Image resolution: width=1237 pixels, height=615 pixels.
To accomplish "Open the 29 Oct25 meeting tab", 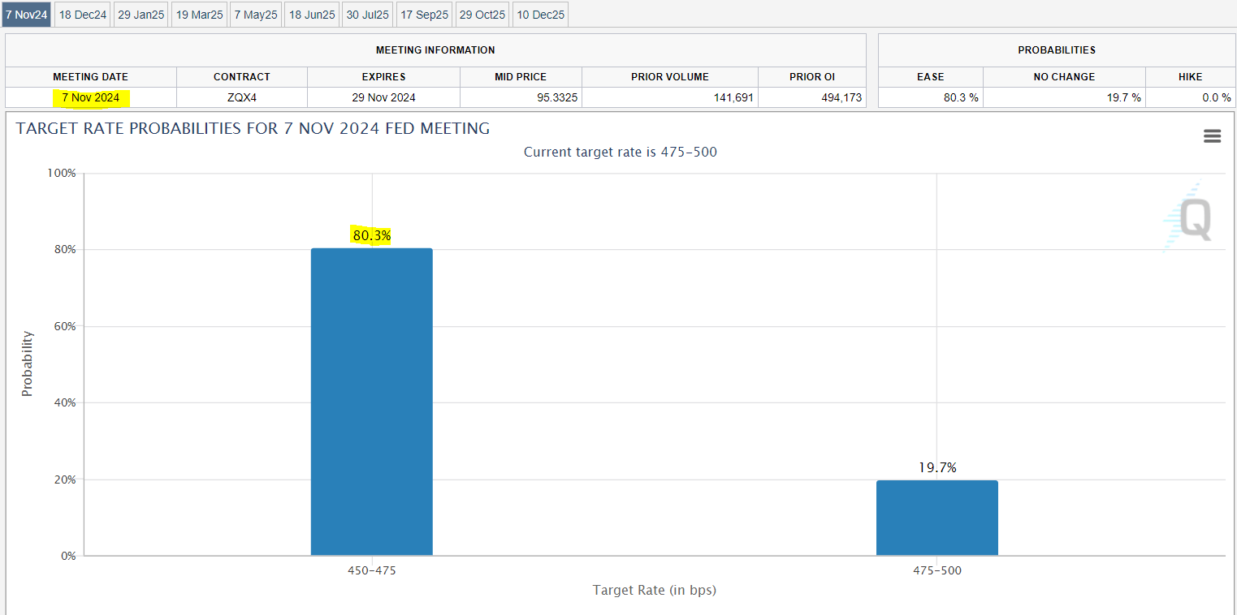I will (482, 14).
